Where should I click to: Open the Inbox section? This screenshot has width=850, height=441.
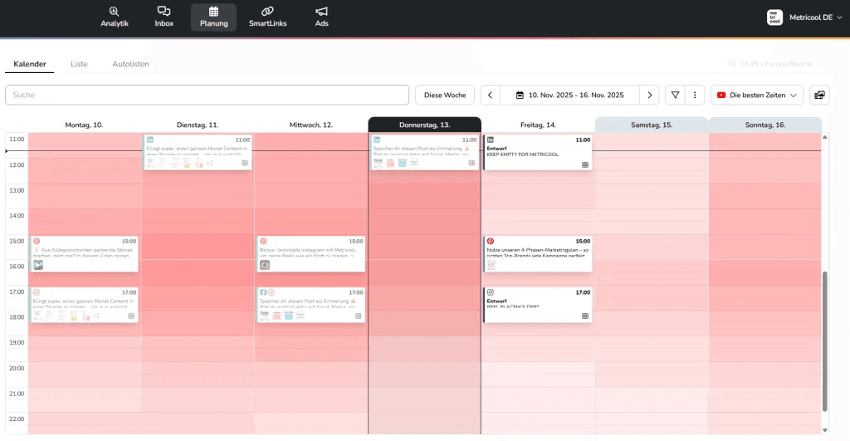[x=164, y=17]
